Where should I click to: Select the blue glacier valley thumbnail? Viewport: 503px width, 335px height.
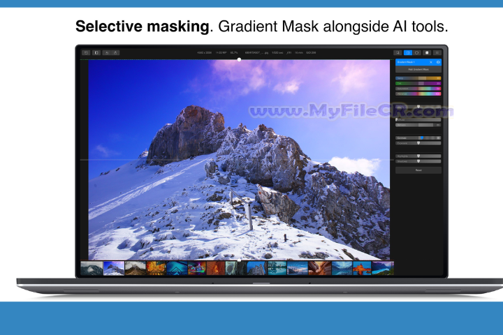[342, 268]
